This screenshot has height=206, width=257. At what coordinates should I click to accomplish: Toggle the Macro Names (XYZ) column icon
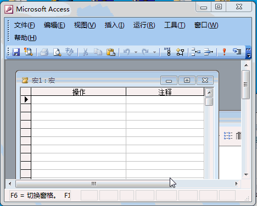167,51
